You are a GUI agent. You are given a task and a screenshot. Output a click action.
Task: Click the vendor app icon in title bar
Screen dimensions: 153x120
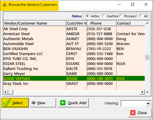point(5,4)
